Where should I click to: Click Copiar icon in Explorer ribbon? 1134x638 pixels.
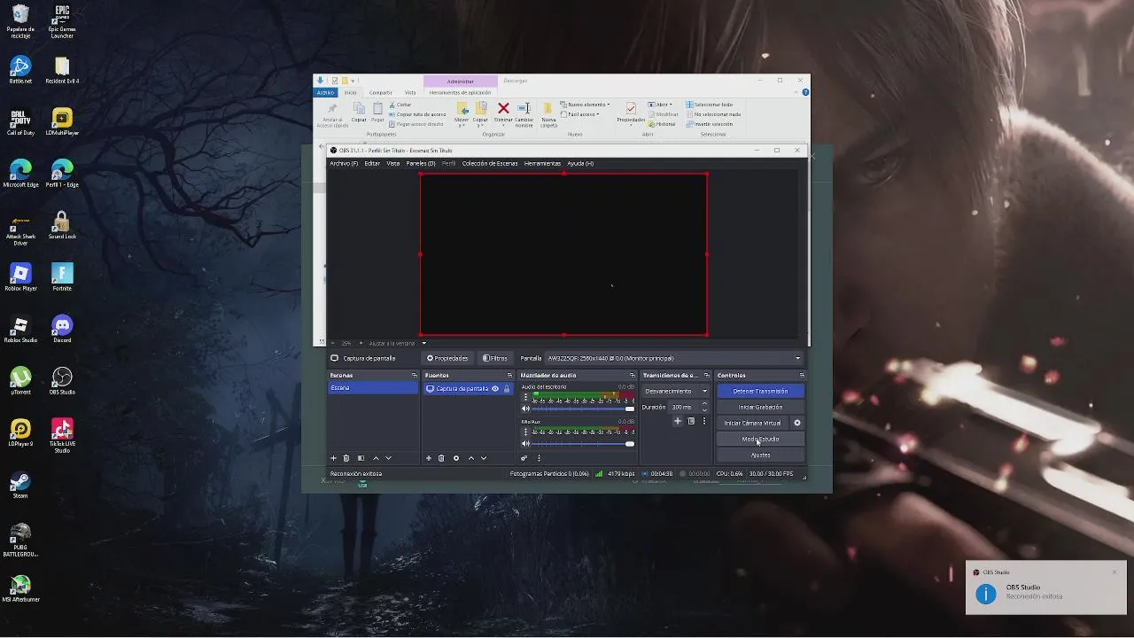(x=359, y=109)
